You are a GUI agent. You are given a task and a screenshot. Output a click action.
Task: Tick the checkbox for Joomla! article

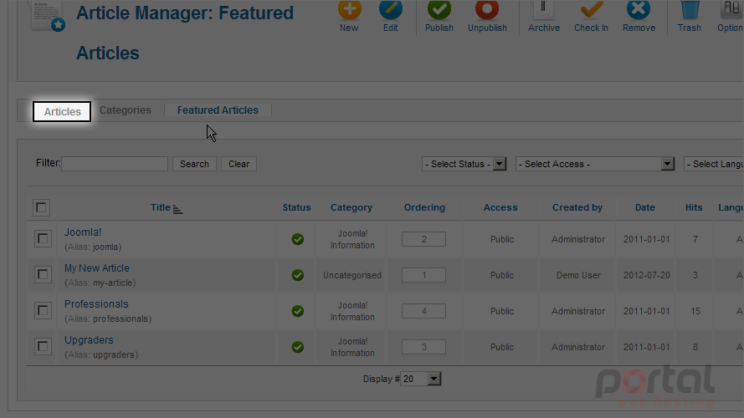[43, 238]
